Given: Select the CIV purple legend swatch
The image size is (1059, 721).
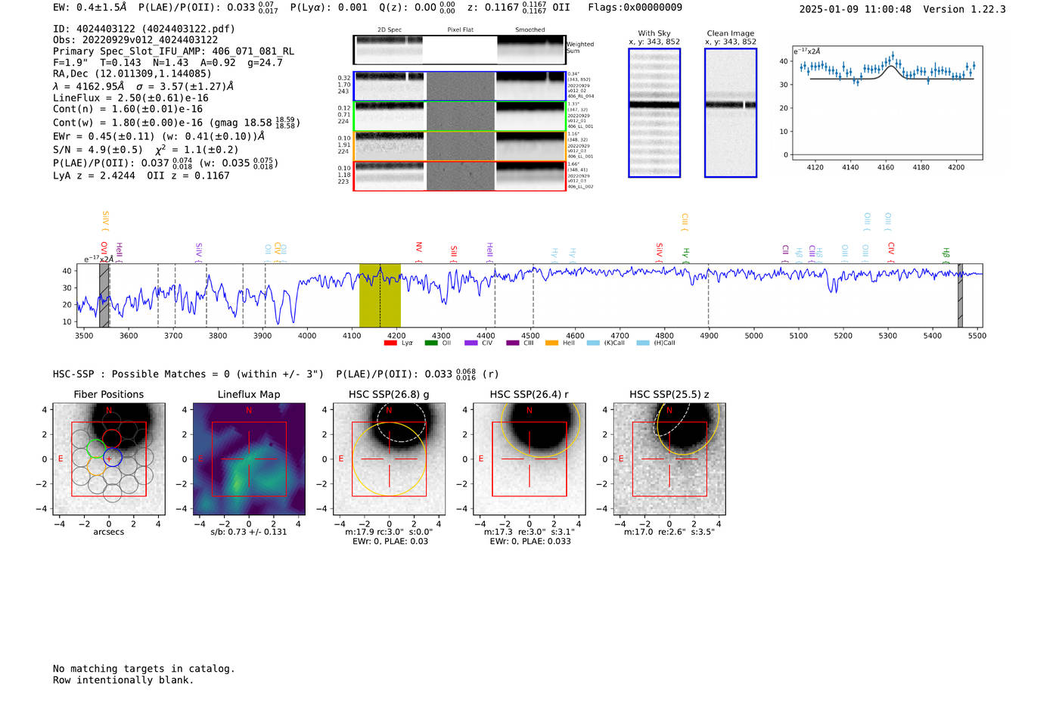Looking at the screenshot, I should point(470,343).
